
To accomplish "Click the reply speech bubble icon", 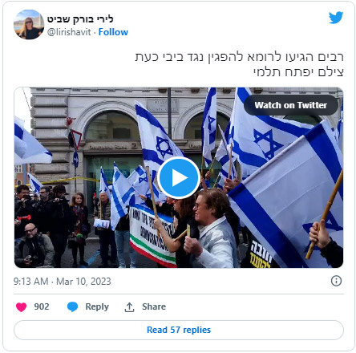I will coord(72,306).
